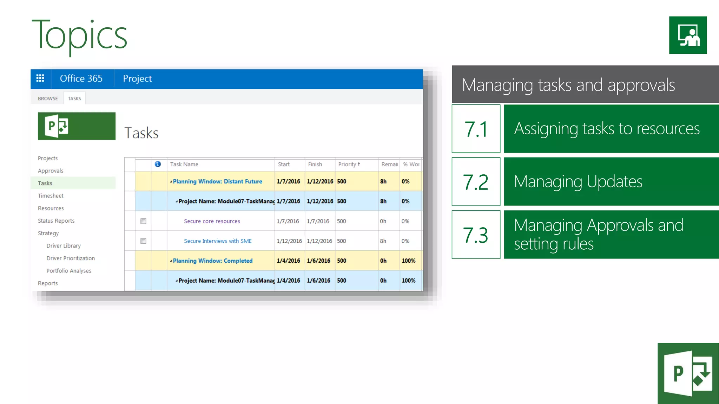Image resolution: width=719 pixels, height=404 pixels.
Task: Click the Remaining work column header
Action: pyautogui.click(x=389, y=164)
